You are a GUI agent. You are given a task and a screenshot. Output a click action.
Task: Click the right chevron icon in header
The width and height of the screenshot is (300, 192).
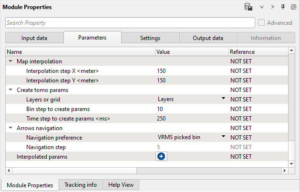coord(273,7)
